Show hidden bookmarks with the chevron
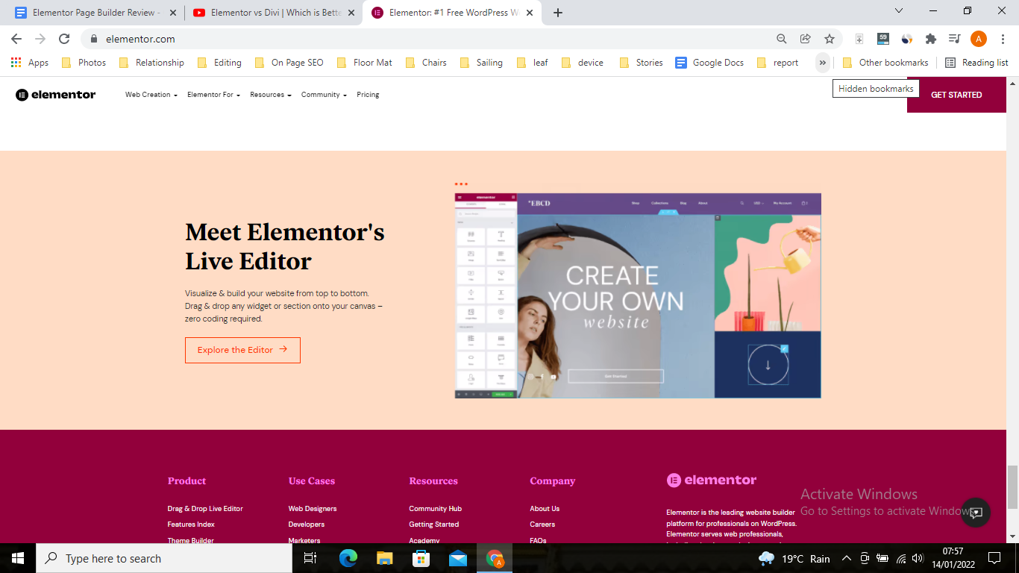Viewport: 1019px width, 573px height. pyautogui.click(x=822, y=63)
